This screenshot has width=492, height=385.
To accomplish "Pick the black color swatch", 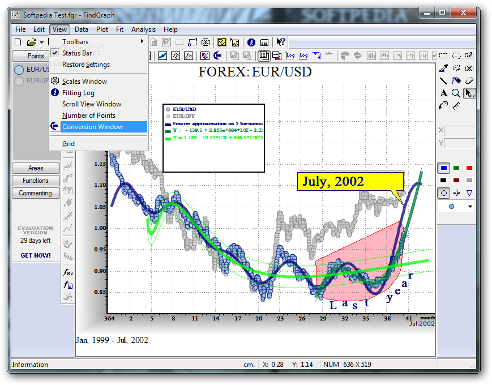I will (x=443, y=181).
